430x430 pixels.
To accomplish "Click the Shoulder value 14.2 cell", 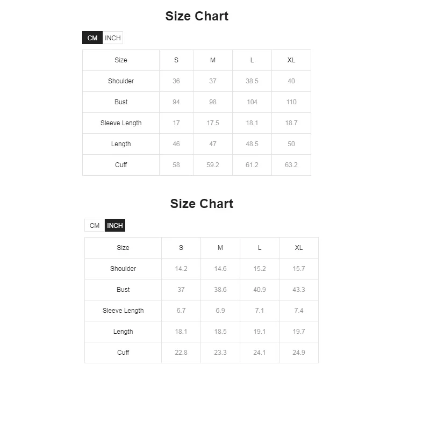I will click(x=181, y=269).
